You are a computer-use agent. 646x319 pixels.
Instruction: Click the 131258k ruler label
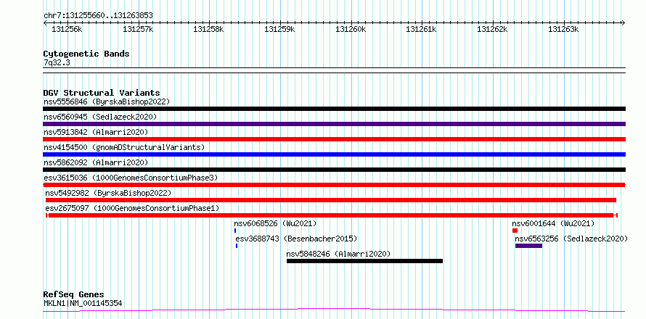[209, 29]
